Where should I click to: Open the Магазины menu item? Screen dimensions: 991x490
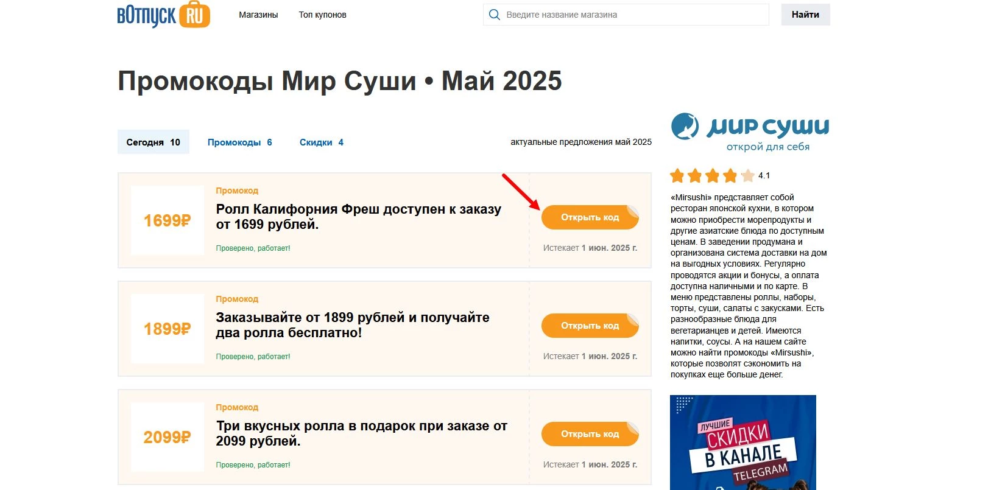coord(258,15)
